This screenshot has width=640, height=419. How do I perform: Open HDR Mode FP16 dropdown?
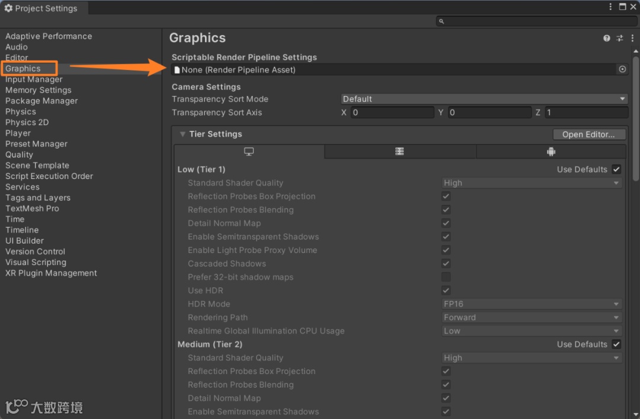tap(532, 304)
